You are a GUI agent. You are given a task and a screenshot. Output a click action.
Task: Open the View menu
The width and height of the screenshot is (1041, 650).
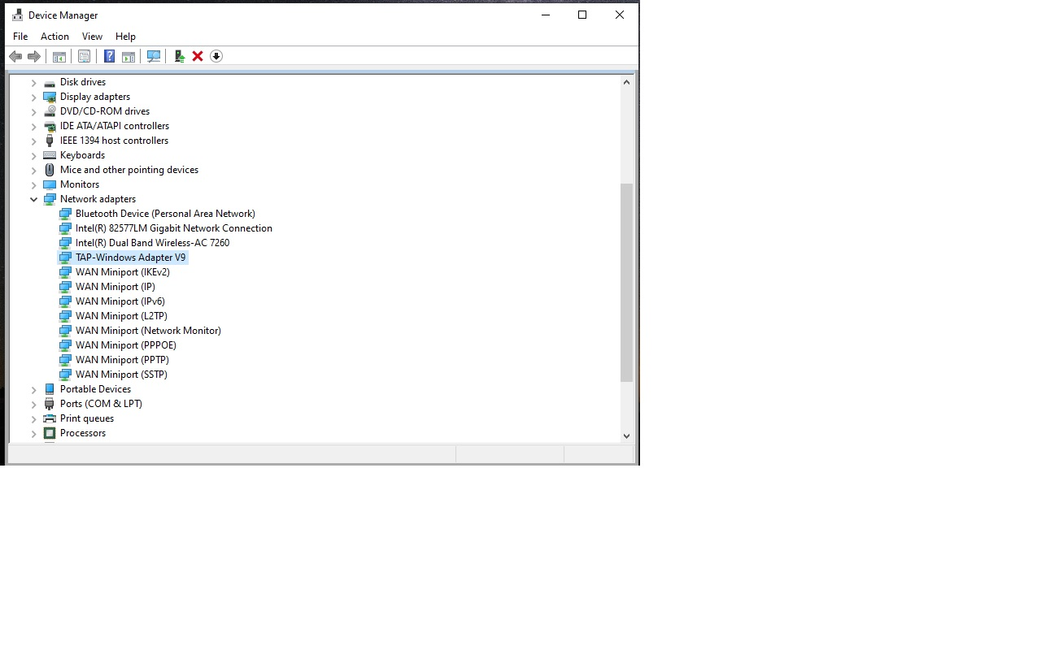coord(92,37)
